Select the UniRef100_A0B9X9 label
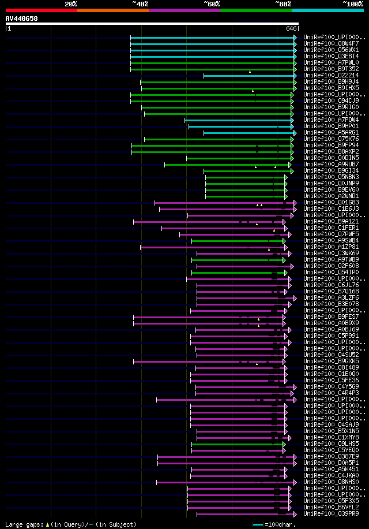This screenshot has height=529, width=369. pos(331,323)
